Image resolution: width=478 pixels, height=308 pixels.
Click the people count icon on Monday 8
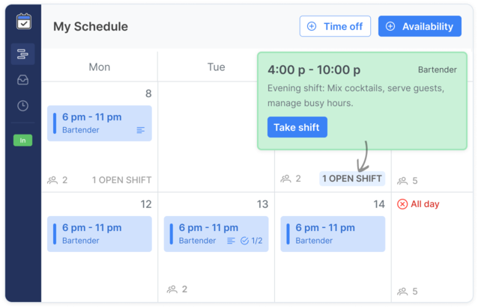tap(53, 180)
